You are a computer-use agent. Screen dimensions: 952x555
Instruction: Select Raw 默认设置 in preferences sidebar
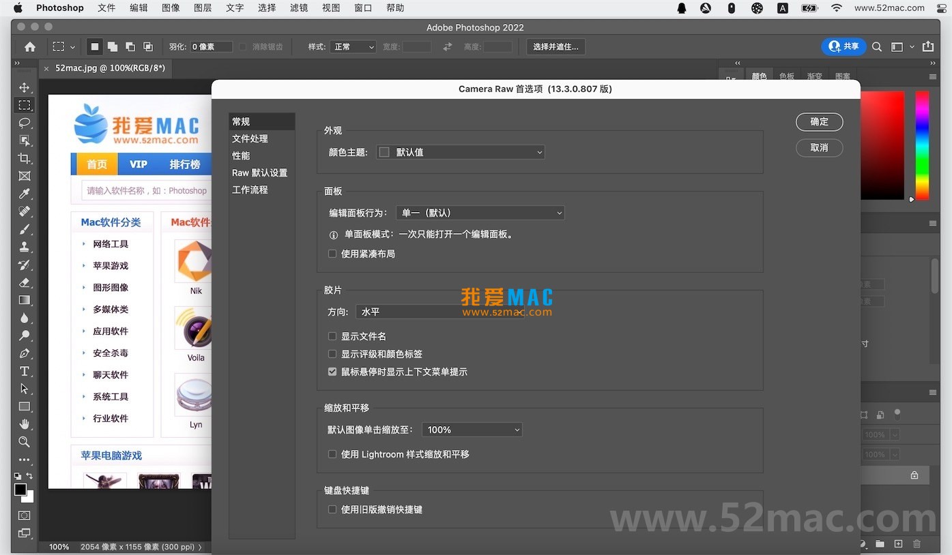click(x=262, y=172)
